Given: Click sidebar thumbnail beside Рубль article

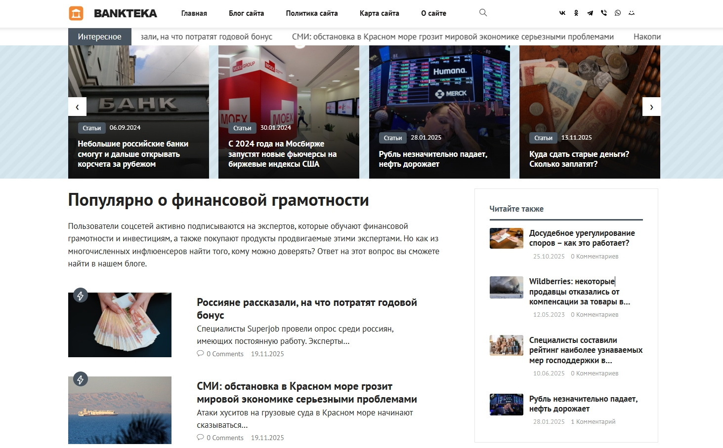Looking at the screenshot, I should (x=507, y=404).
